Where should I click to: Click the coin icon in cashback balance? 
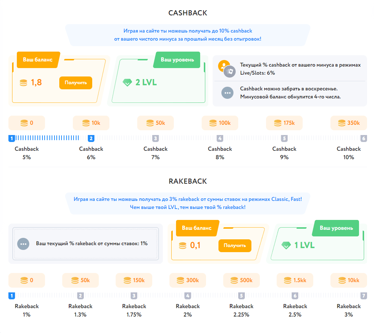tap(23, 83)
